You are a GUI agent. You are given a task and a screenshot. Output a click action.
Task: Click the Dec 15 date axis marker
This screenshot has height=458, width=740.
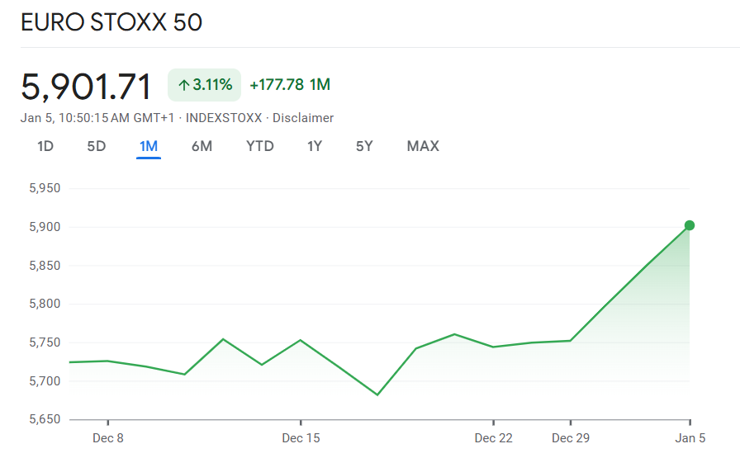(x=301, y=437)
